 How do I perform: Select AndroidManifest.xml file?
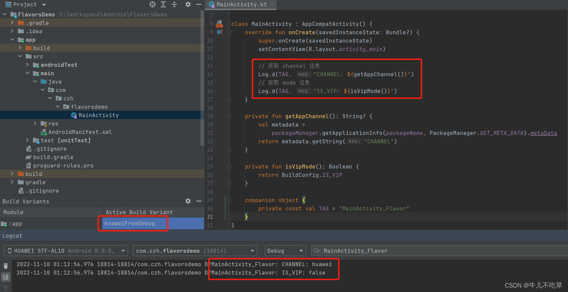80,132
